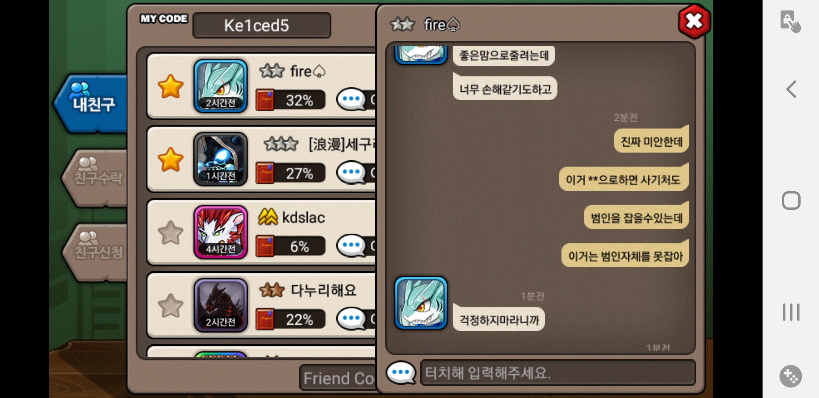Toggle favorite star for fire friend
The image size is (819, 398).
pos(170,86)
